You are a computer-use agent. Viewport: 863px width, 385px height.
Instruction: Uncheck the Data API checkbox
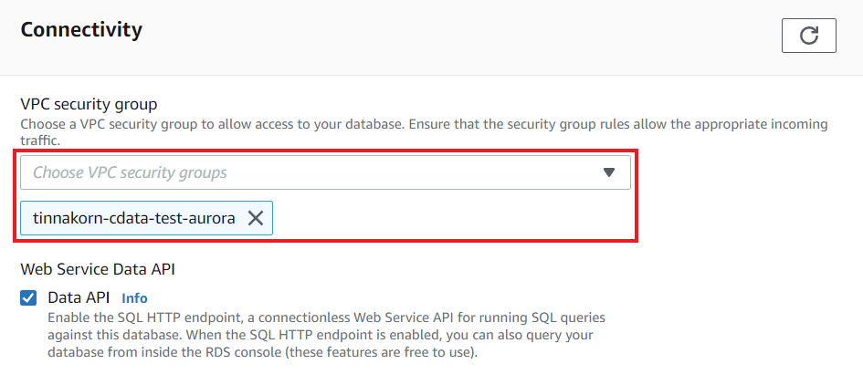(x=28, y=298)
